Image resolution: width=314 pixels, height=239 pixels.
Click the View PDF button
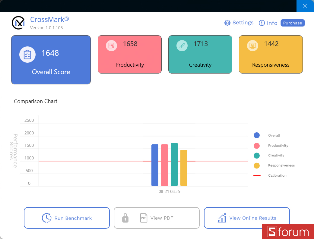click(157, 218)
